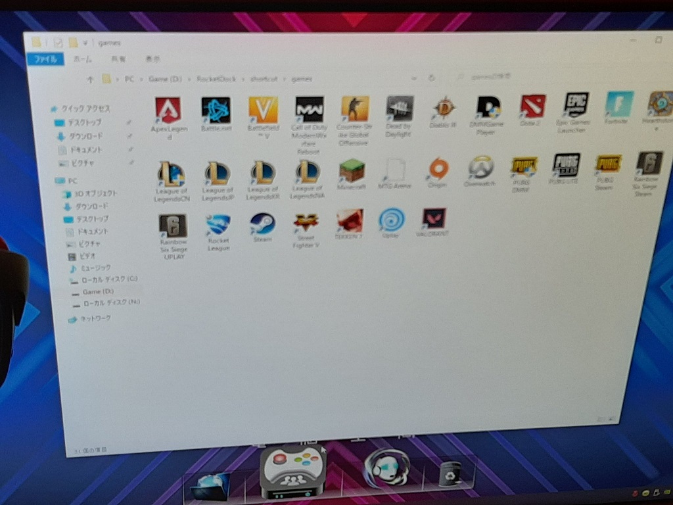
Task: Select the PUBG Steam shortcut
Action: [x=607, y=172]
